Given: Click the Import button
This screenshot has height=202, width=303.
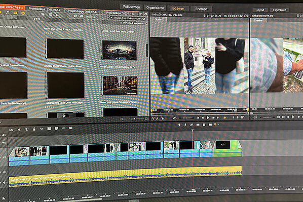Looking at the screenshot, I should click(260, 10).
